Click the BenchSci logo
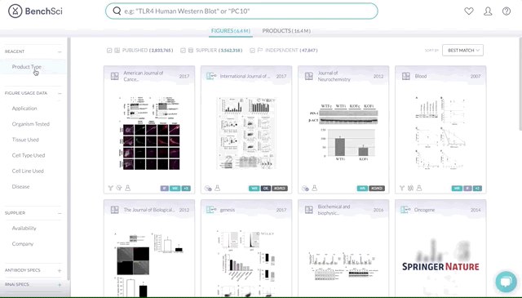 pos(35,11)
